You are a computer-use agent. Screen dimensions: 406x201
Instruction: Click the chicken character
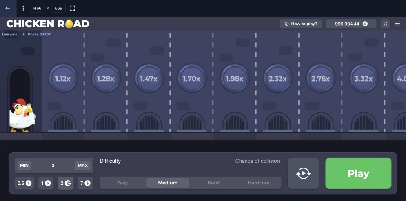click(22, 115)
